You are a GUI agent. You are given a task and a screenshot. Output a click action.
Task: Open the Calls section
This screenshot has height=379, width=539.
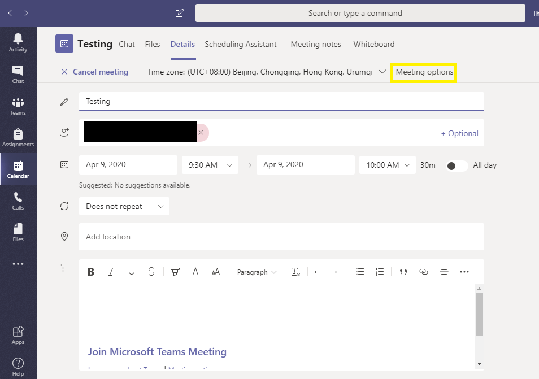pos(18,201)
